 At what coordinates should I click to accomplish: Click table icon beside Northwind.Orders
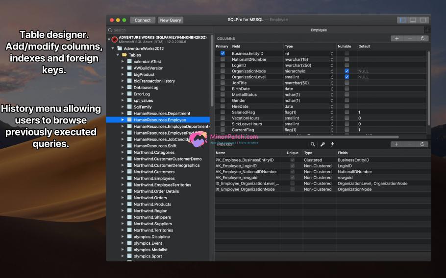[x=129, y=198]
